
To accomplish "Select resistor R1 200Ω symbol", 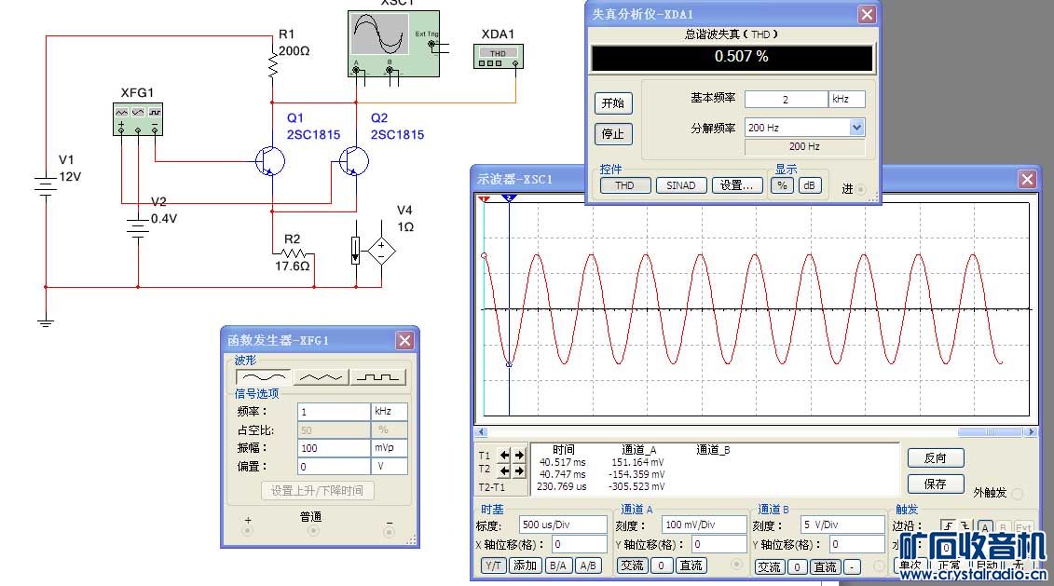I will [272, 65].
